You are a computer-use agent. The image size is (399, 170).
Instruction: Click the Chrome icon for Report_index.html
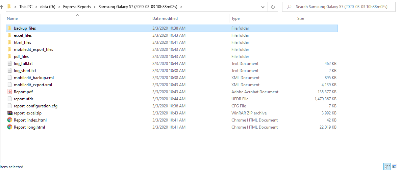(10, 120)
